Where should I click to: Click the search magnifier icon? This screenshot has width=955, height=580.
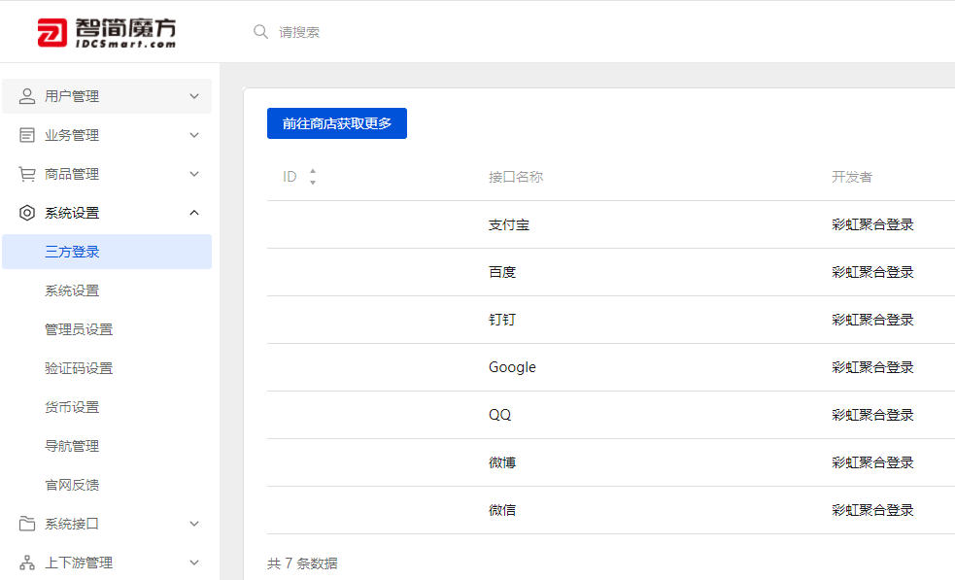tap(260, 32)
